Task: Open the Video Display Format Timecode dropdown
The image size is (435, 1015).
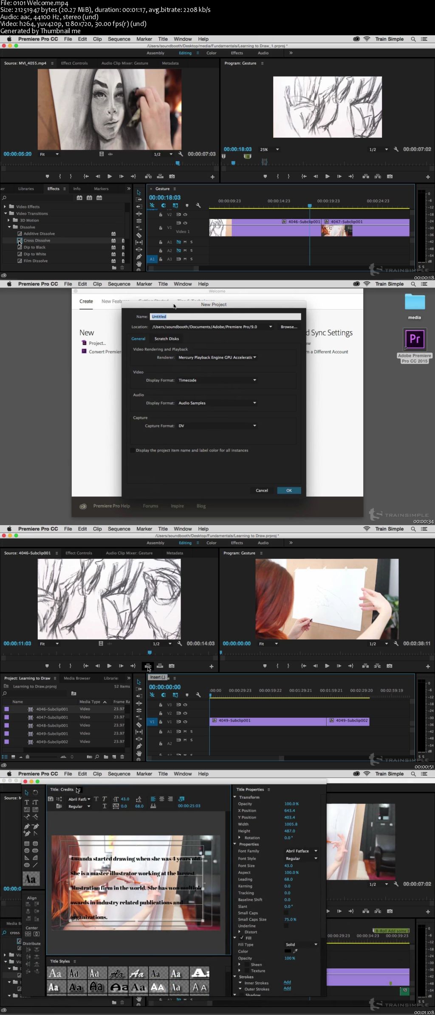Action: click(217, 380)
